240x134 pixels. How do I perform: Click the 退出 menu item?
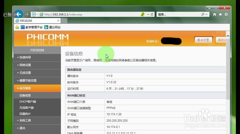coord(37,128)
